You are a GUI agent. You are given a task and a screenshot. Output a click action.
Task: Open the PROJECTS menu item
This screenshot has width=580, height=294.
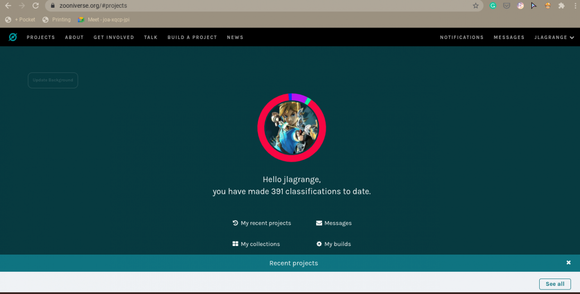[x=41, y=37]
